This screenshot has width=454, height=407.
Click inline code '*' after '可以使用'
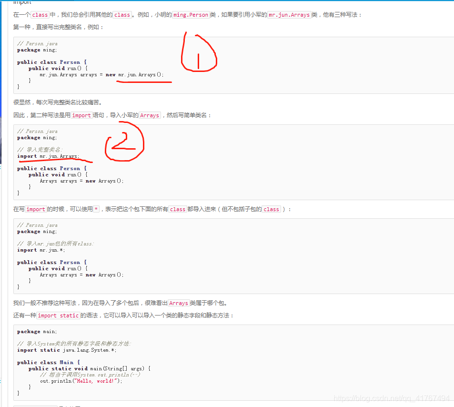pos(96,209)
